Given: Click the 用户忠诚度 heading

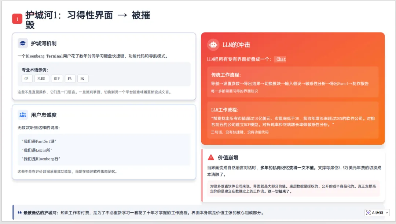Looking at the screenshot, I should pos(43,115).
